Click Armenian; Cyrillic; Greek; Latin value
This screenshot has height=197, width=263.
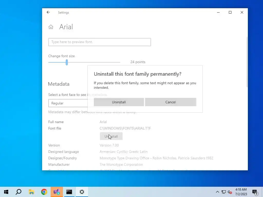[124, 152]
